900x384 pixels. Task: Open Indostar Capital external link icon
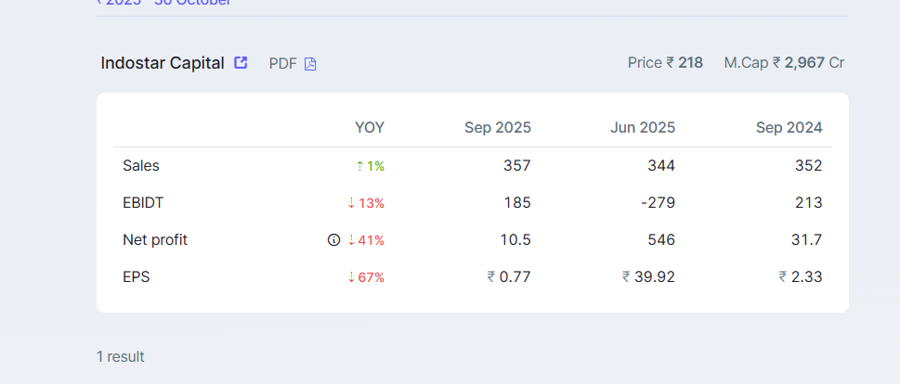point(241,63)
